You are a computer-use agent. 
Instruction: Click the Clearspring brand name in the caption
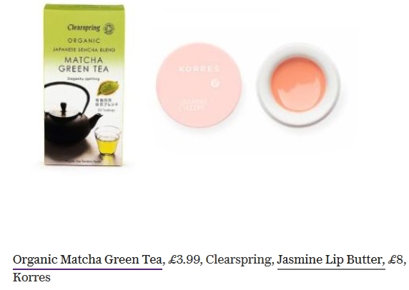(x=238, y=260)
